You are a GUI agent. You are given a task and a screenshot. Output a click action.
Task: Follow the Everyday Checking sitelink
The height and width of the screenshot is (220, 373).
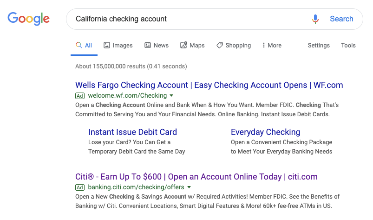point(265,132)
